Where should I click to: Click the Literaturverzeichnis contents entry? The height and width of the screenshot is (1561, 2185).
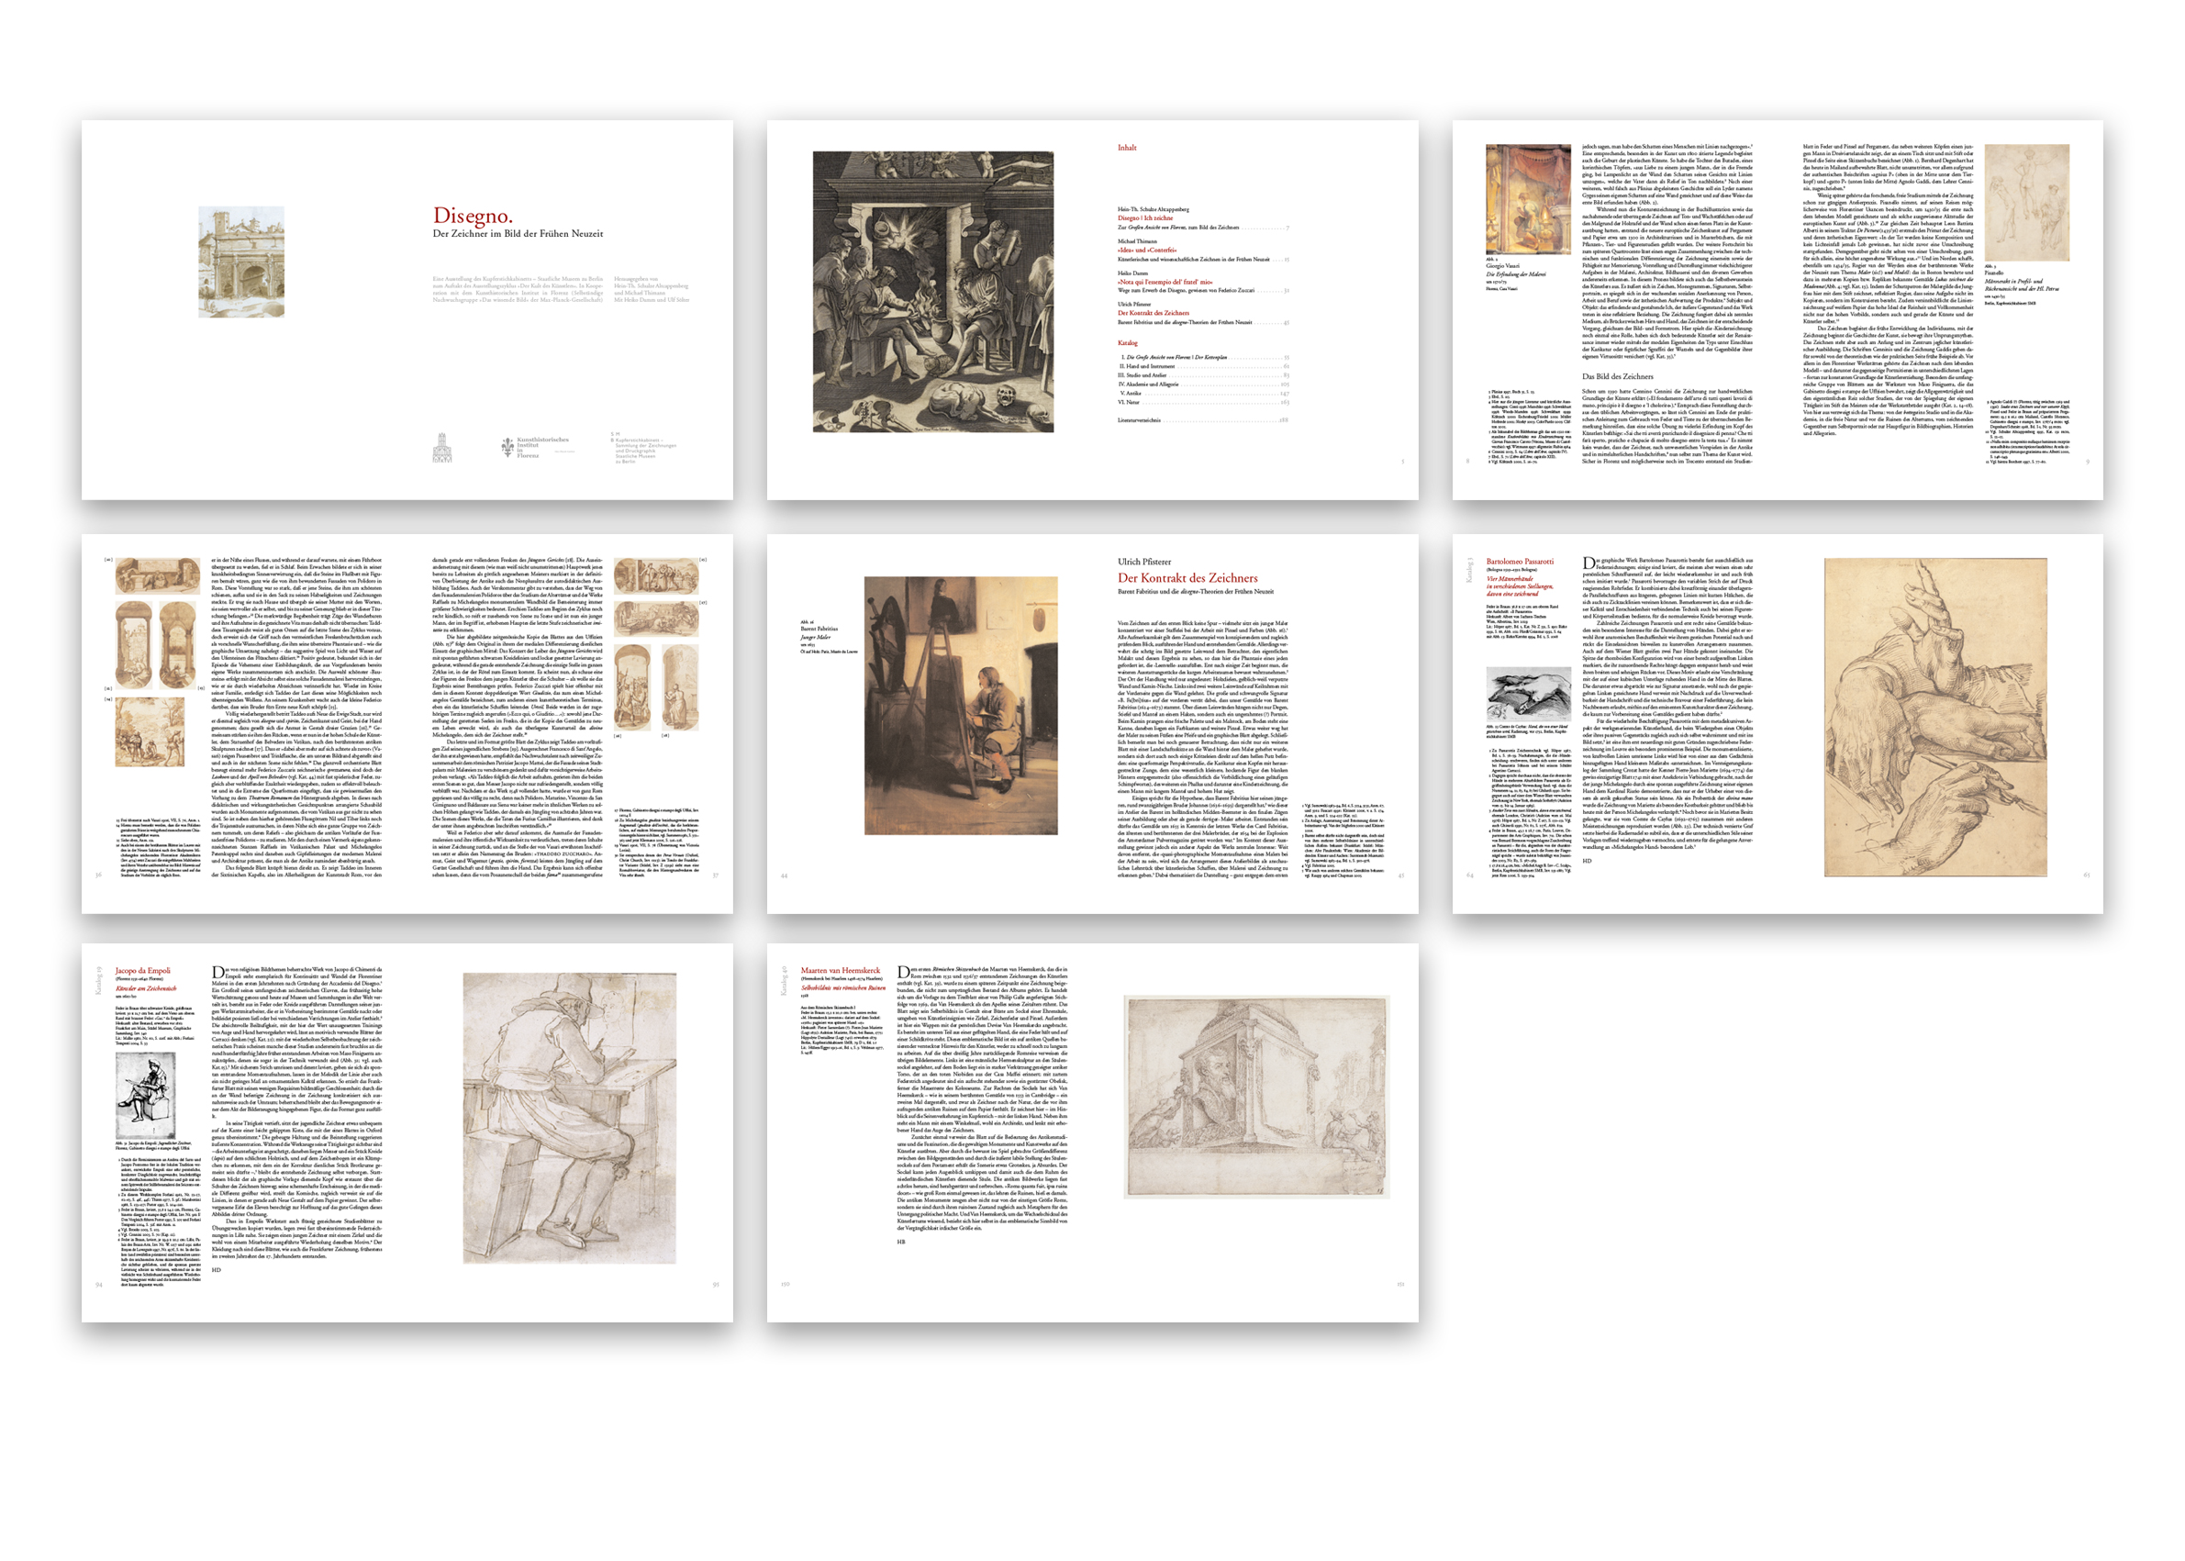1138,420
